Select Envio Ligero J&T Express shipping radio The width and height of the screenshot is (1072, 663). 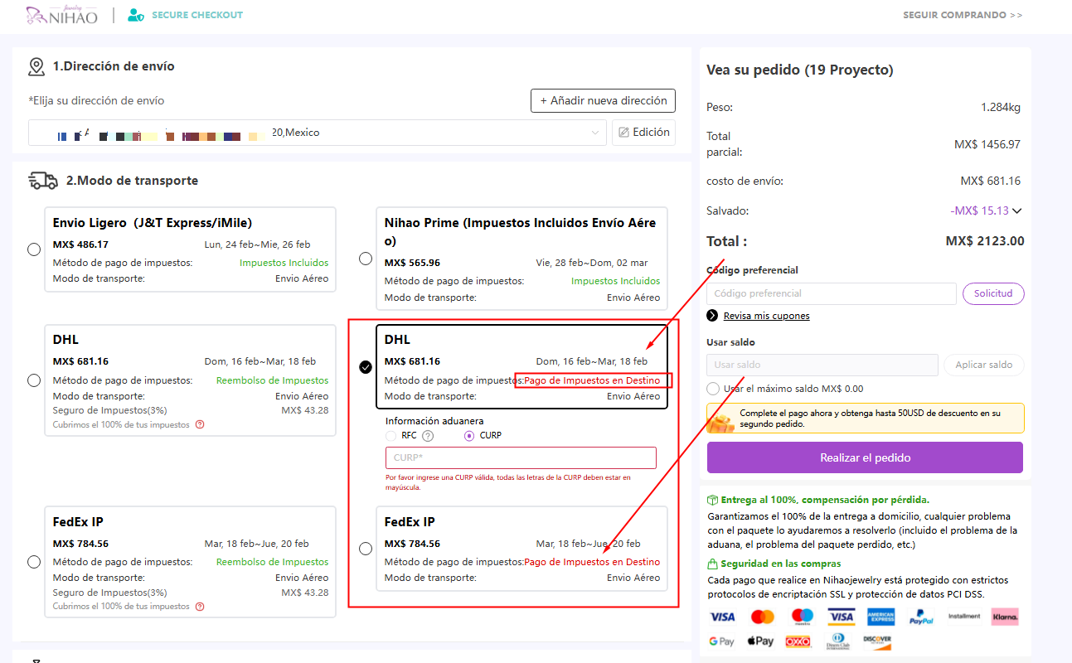point(34,249)
